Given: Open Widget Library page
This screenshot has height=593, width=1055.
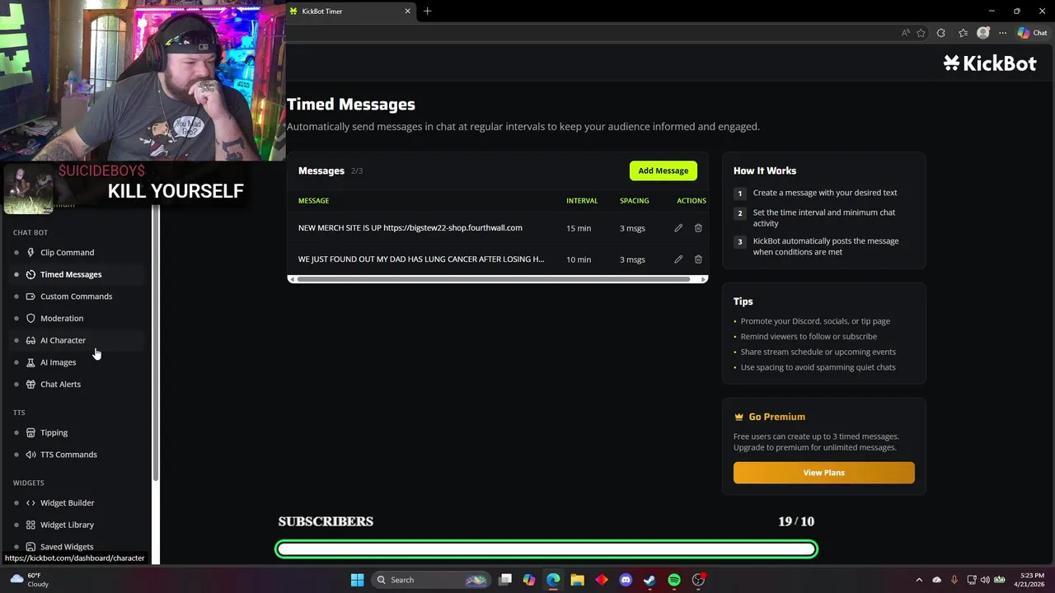Looking at the screenshot, I should (67, 525).
